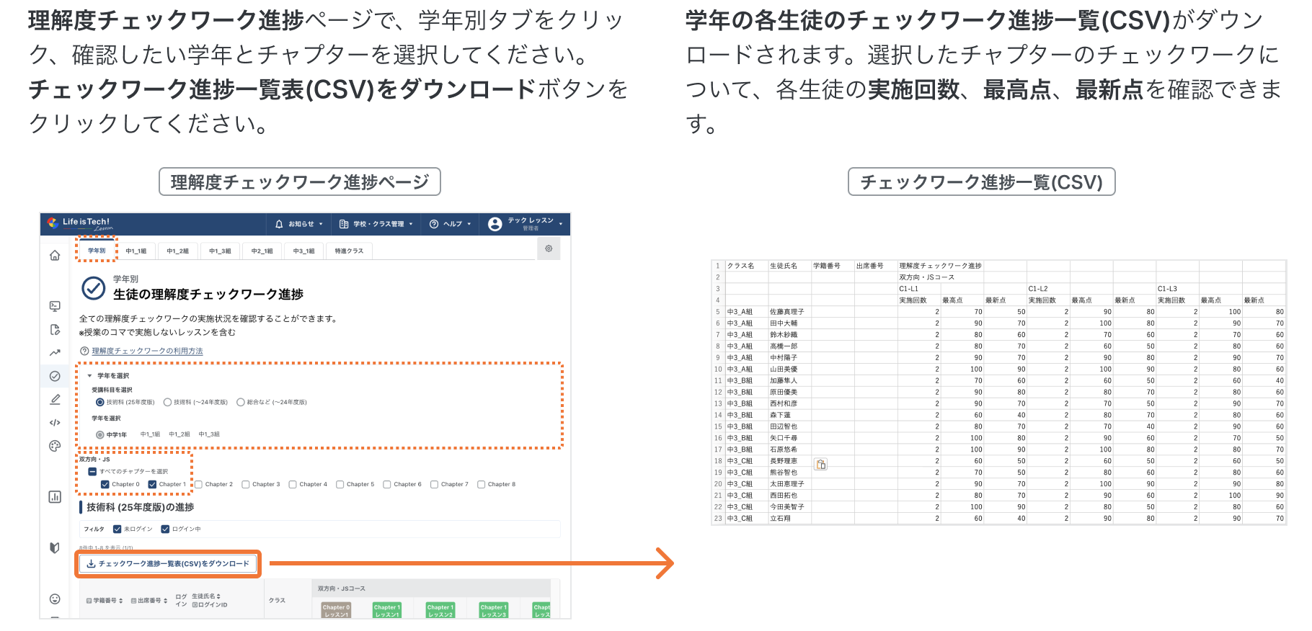Check the Chapter 2 checkbox
The width and height of the screenshot is (1312, 631).
pos(199,485)
